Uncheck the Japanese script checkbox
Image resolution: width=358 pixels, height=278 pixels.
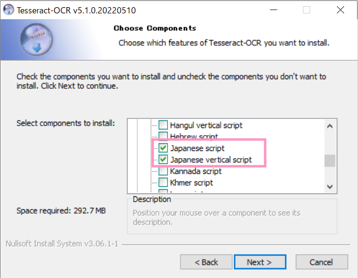[163, 148]
